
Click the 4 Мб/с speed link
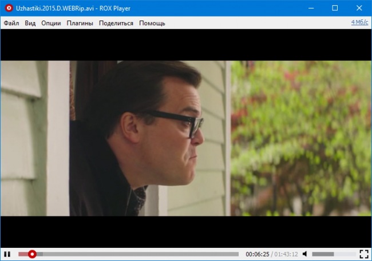click(x=359, y=22)
